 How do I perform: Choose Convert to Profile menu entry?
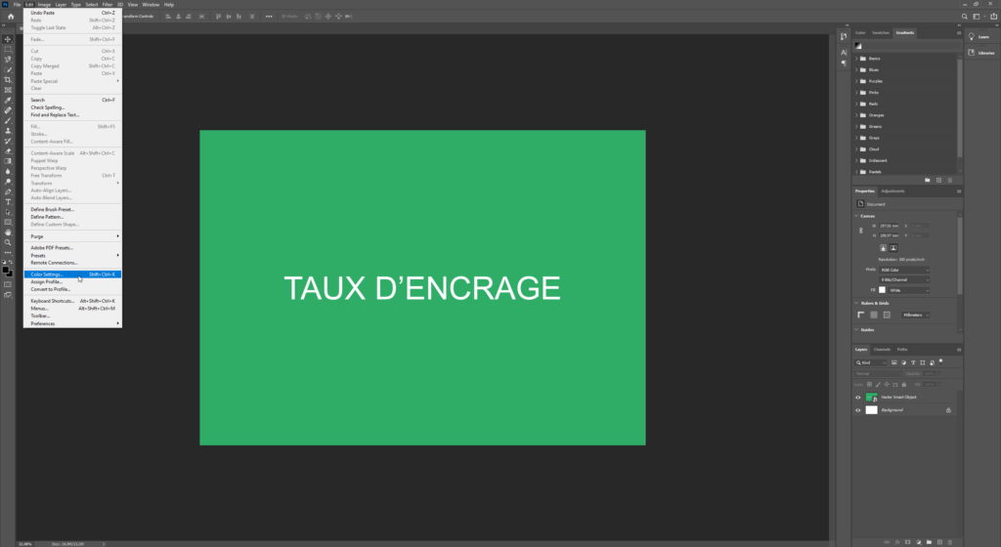coord(72,289)
